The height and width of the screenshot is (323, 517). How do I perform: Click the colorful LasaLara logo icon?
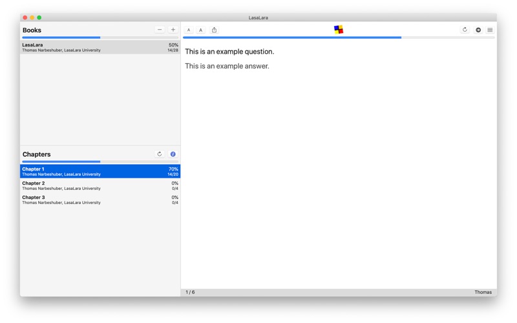tap(339, 30)
